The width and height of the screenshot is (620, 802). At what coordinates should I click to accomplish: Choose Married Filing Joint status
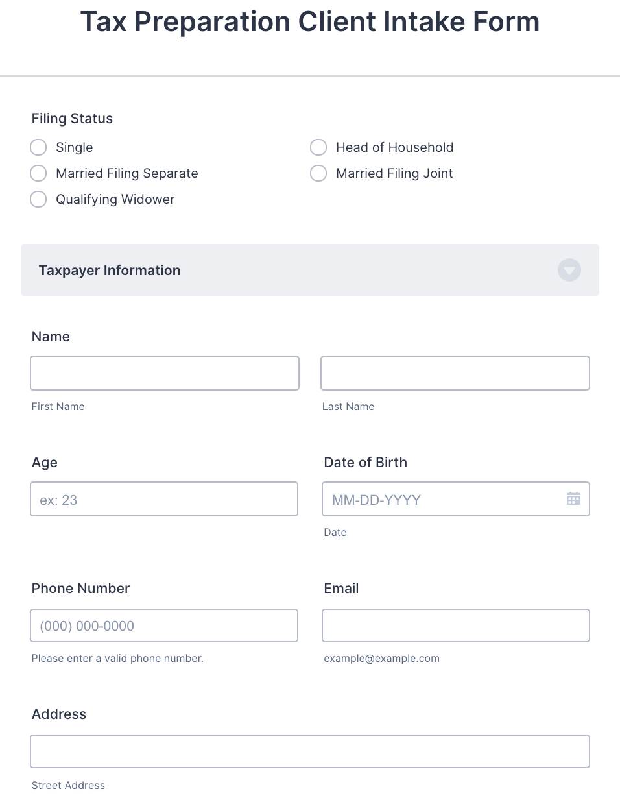tap(318, 173)
